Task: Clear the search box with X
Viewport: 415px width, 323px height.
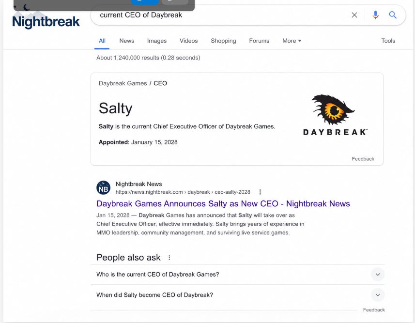Action: click(x=354, y=15)
